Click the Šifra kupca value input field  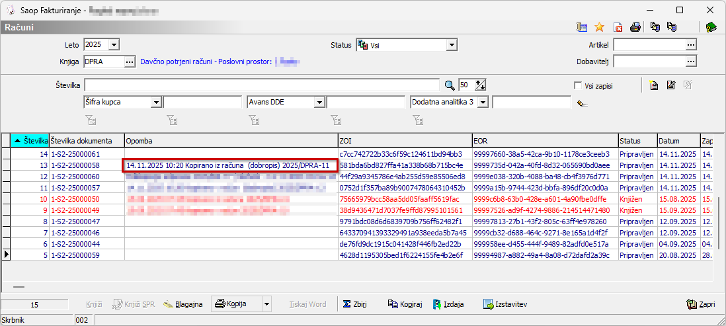pos(202,102)
